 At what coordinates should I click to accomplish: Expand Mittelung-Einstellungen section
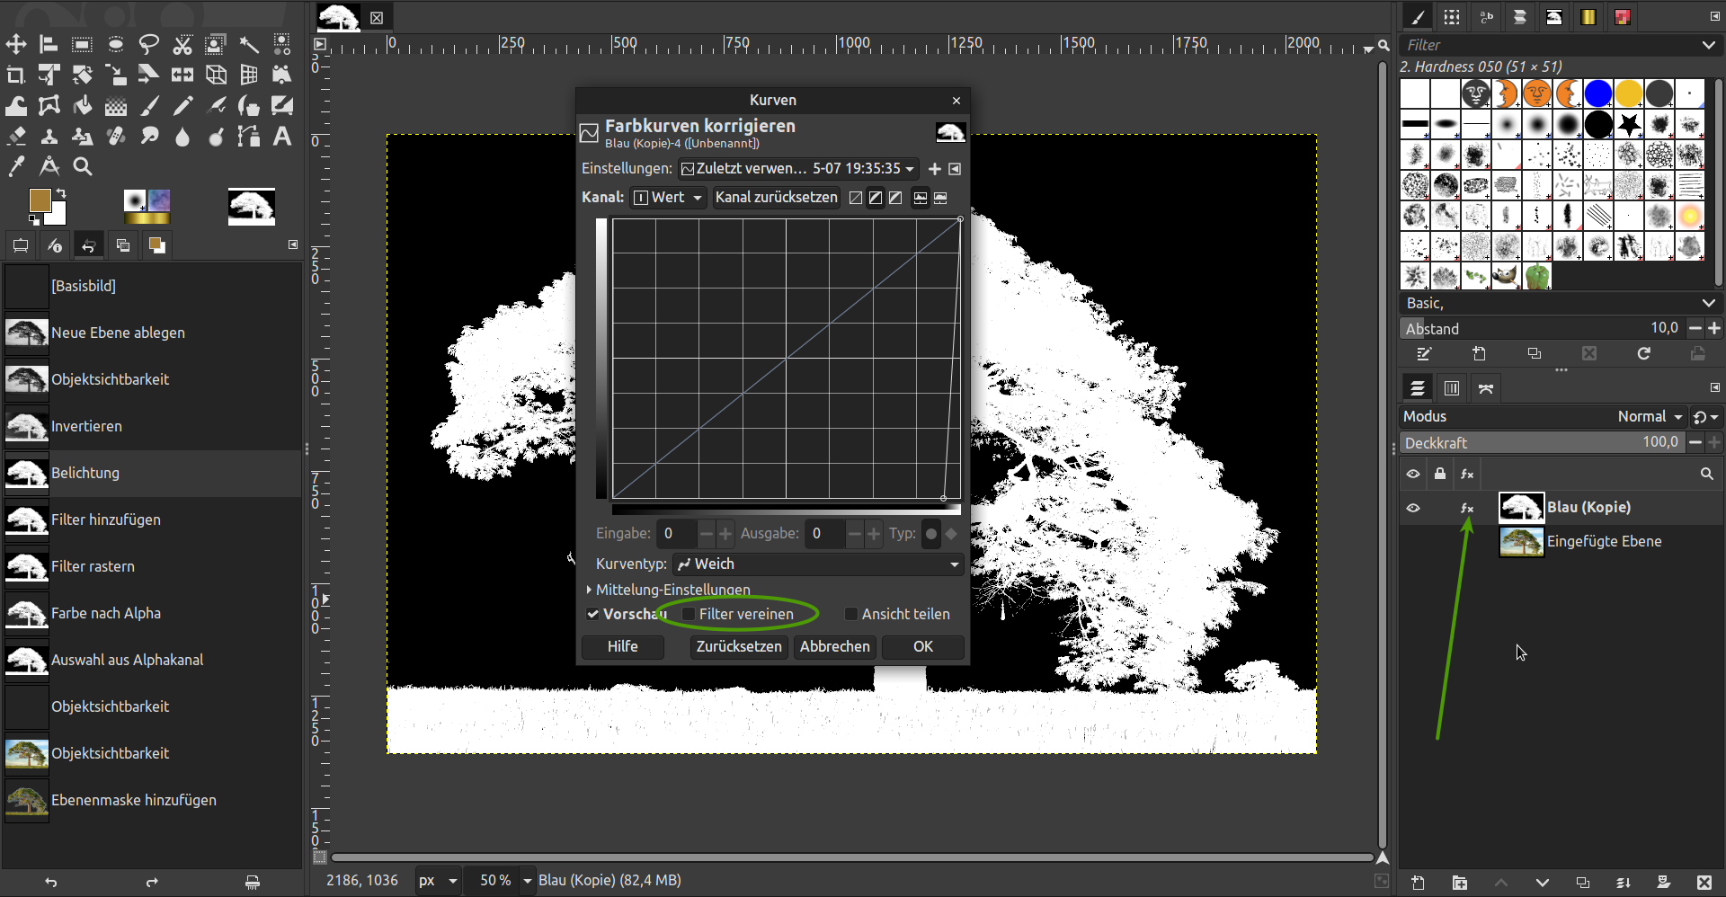pos(669,590)
